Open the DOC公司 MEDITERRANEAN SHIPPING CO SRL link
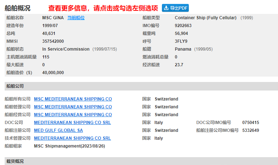278x165 pixels. pos(72,123)
